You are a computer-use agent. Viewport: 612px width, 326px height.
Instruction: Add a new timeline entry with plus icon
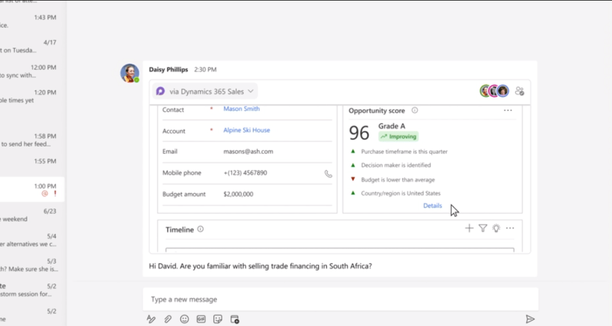point(469,228)
